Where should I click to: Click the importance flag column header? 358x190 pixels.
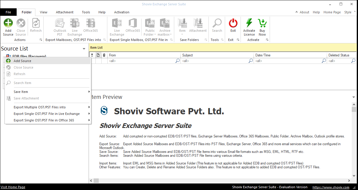click(x=92, y=55)
